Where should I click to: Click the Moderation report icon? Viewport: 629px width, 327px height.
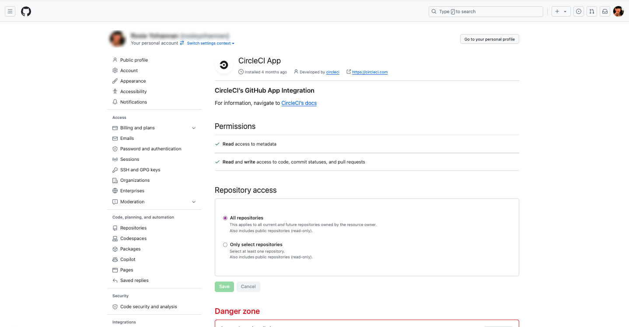click(115, 202)
